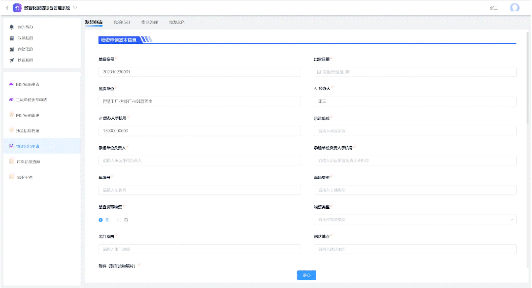Click the purple car icon for 固定车辆申请

point(11,84)
